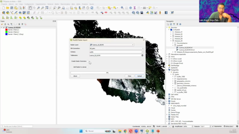Click the About button in the dialog
This screenshot has width=239, height=134.
[75, 76]
